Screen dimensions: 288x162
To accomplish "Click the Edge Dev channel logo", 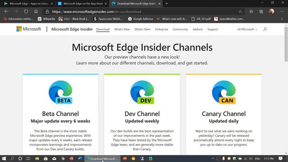I will 142,92.
